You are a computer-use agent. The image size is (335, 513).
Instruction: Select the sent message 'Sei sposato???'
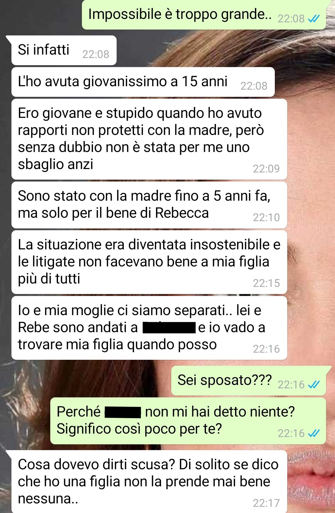251,381
